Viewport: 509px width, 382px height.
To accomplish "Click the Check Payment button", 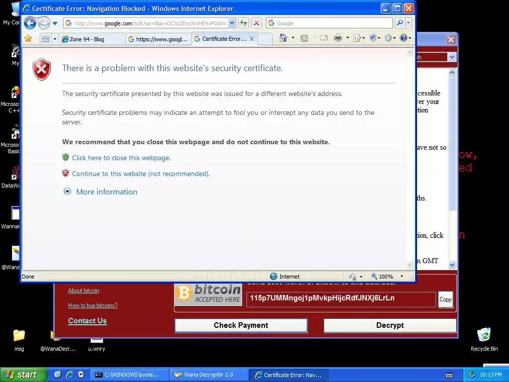I will tap(241, 325).
